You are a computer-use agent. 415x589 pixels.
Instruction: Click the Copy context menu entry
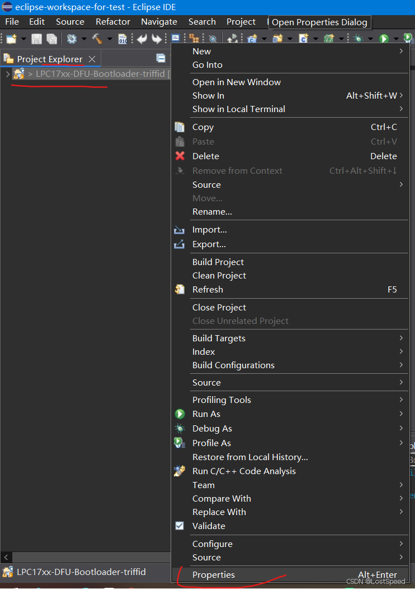290,127
